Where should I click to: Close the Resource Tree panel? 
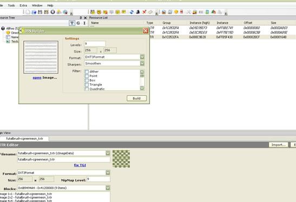click(x=85, y=18)
